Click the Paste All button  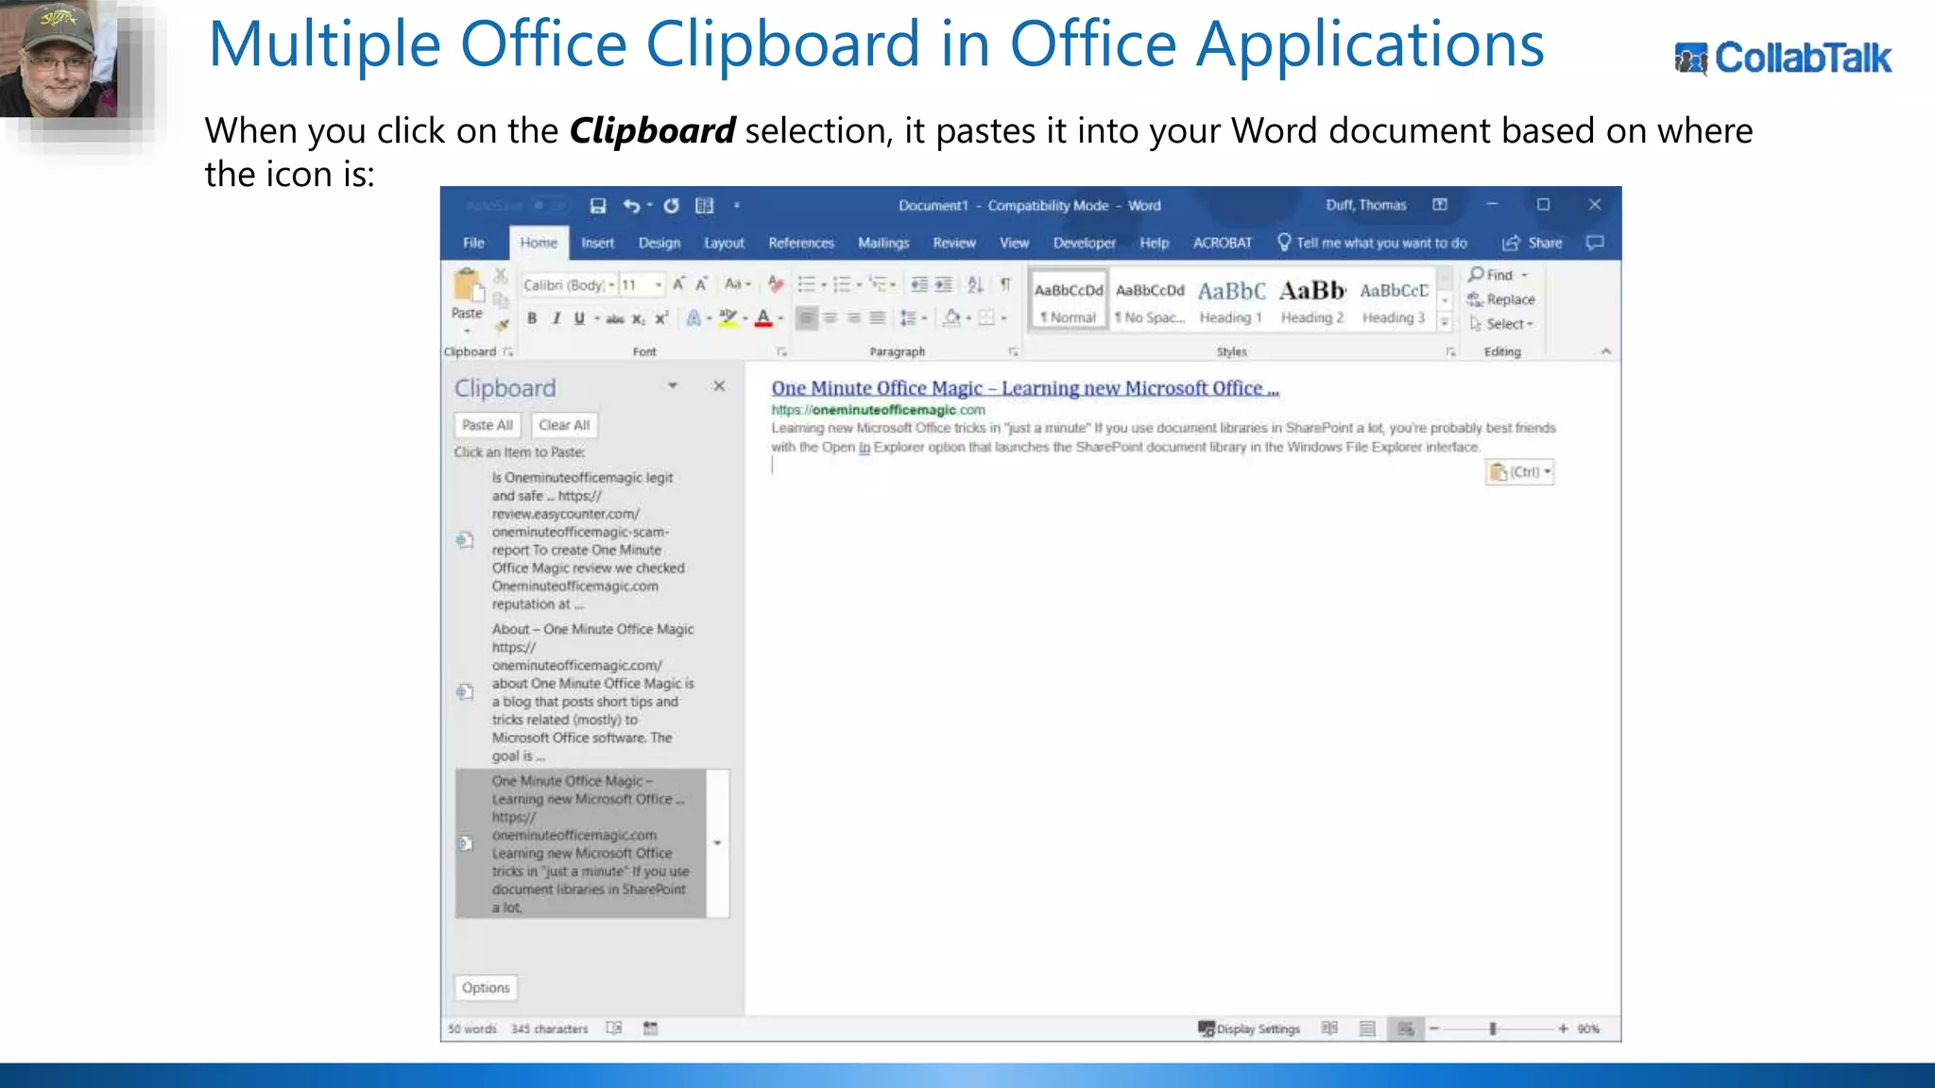pos(488,425)
